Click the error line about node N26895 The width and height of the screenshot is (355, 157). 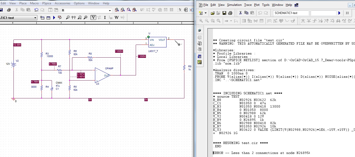pyautogui.click(x=262, y=153)
